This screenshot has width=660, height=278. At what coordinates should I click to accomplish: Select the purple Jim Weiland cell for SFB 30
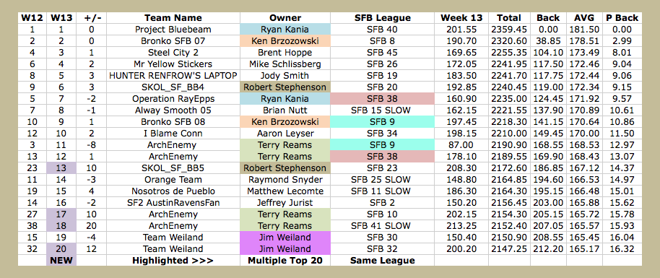(285, 237)
